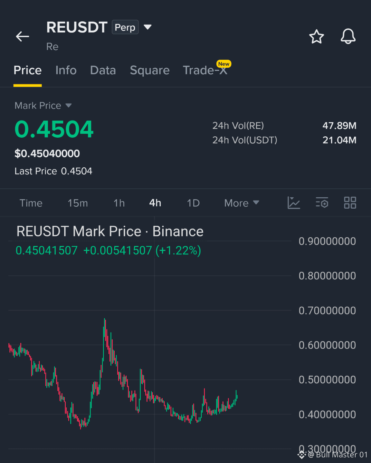The width and height of the screenshot is (371, 463).
Task: Open the More timeframes dropdown
Action: (242, 203)
